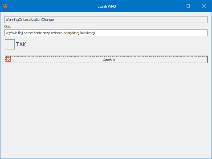Click the red X icon on Zamknij

[x=8, y=59]
